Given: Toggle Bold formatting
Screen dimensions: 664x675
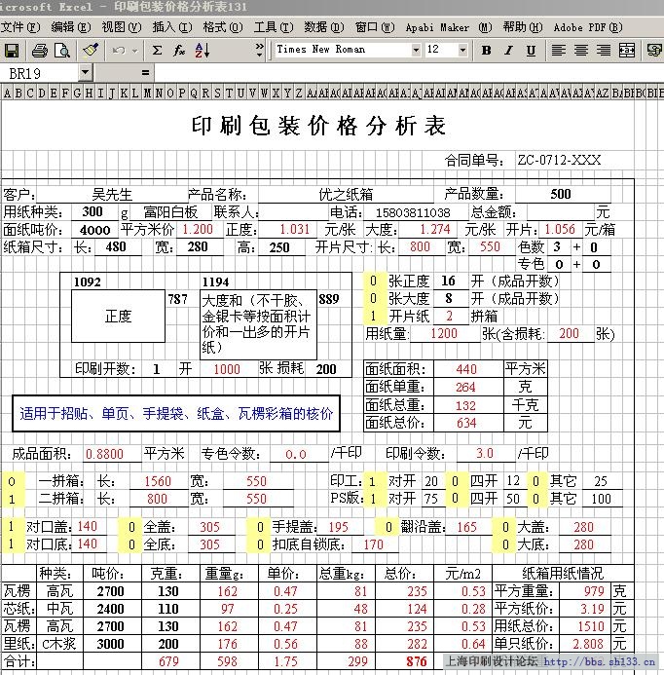Looking at the screenshot, I should (488, 50).
